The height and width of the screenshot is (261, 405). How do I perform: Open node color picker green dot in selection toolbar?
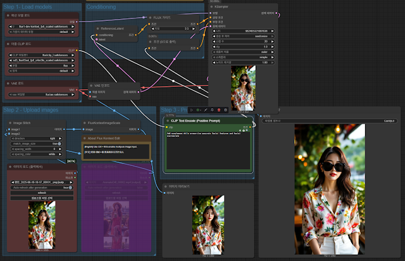(x=198, y=110)
